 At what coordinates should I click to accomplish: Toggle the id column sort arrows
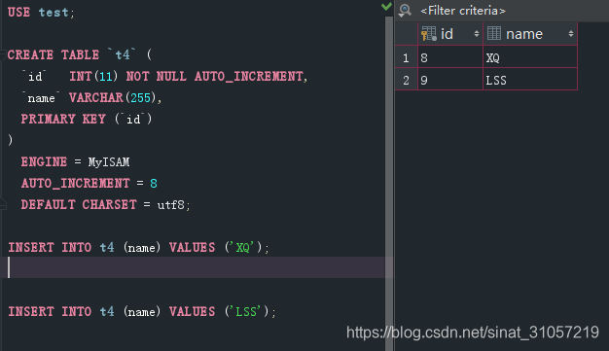click(477, 34)
